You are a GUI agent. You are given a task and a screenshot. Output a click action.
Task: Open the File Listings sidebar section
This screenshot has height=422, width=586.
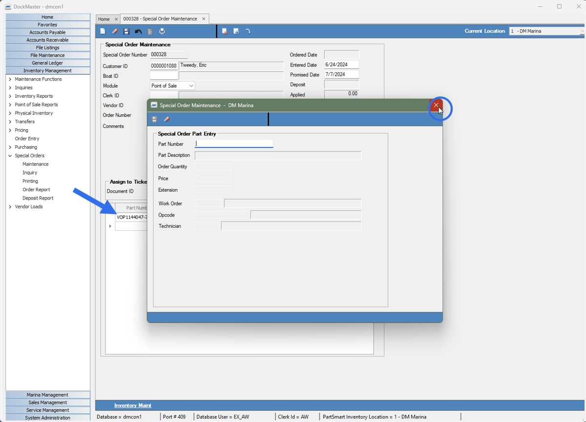click(x=48, y=47)
